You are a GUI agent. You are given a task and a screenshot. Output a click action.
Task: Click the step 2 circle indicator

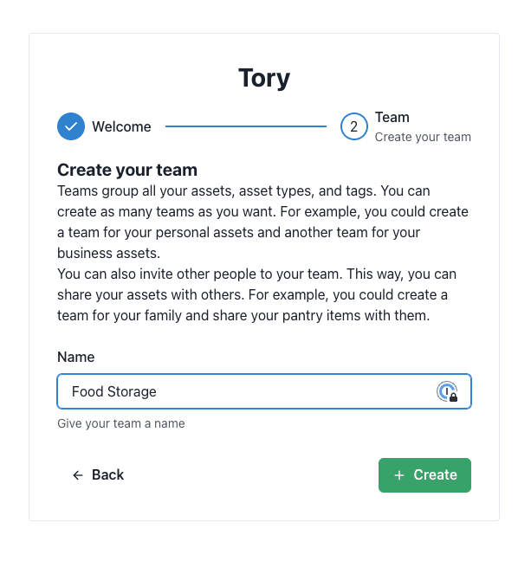click(x=353, y=126)
